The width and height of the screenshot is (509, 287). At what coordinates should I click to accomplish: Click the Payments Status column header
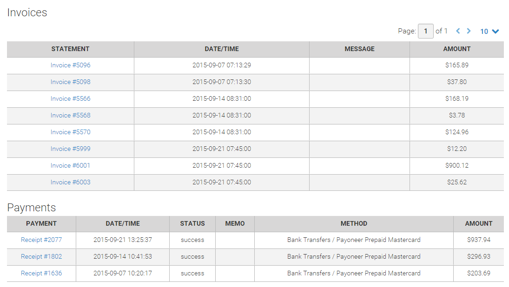click(192, 223)
